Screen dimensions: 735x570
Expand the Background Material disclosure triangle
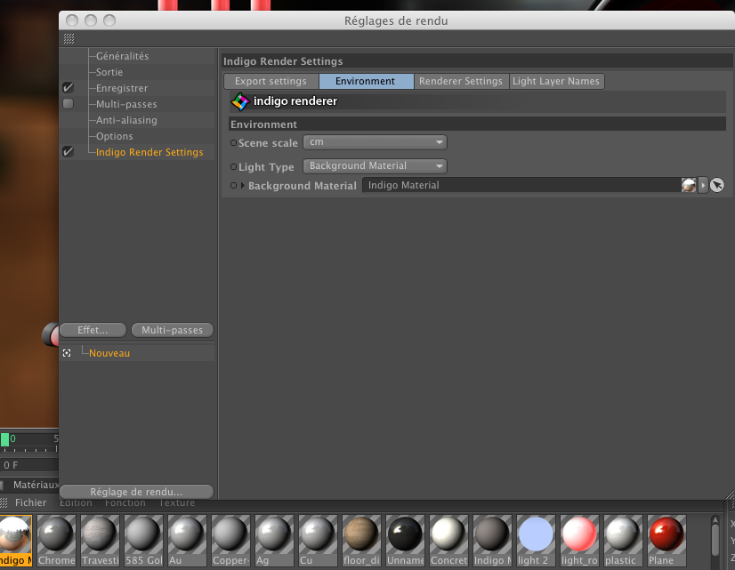click(242, 186)
